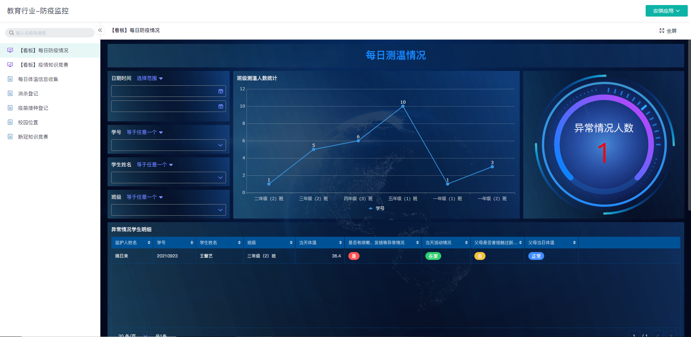Click the dashboard icon beside 每日防疫情况
Viewport: 691px width, 337px height.
[10, 50]
